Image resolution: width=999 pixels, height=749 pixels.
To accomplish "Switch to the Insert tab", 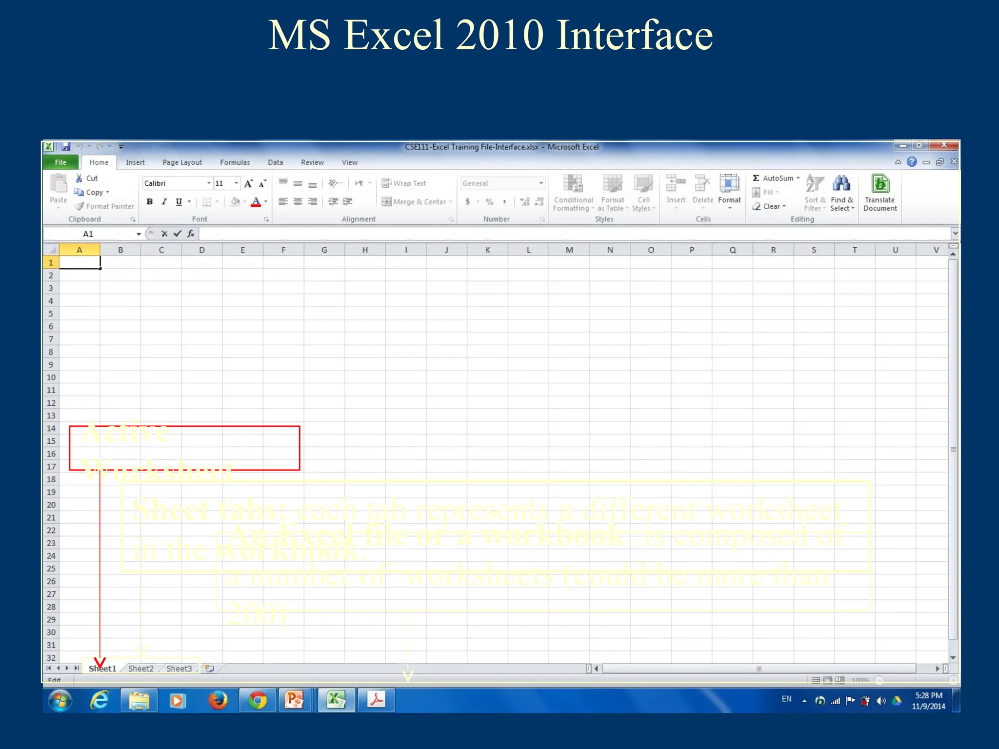I will [135, 162].
